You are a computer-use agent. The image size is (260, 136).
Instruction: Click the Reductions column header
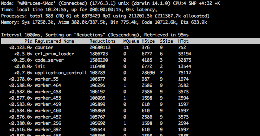pos(102,41)
